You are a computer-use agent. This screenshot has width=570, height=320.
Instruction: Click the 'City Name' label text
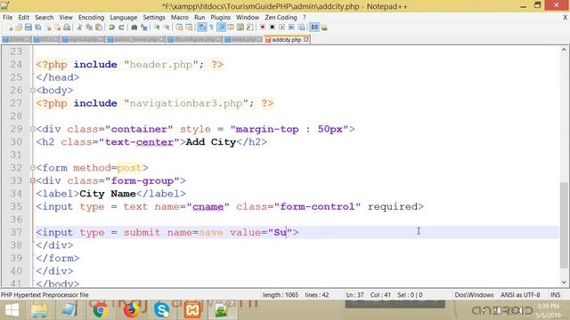coord(108,194)
